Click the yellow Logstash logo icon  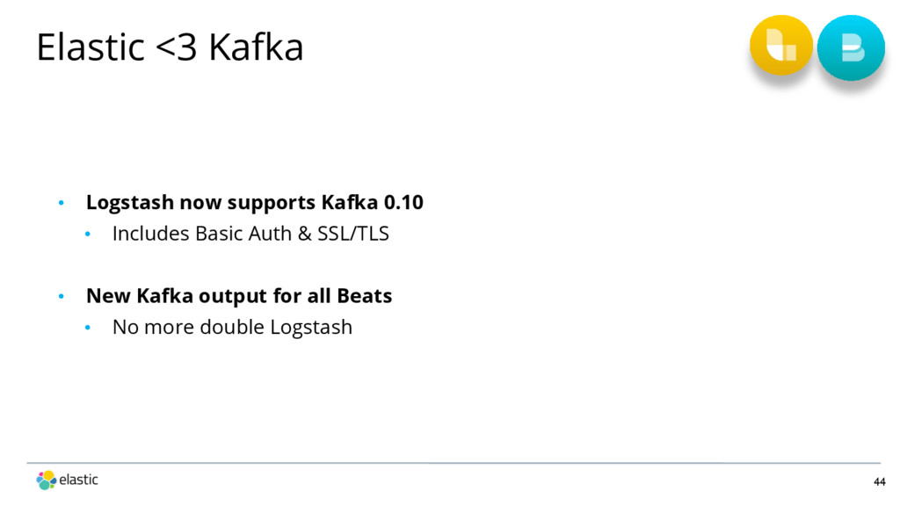click(781, 46)
